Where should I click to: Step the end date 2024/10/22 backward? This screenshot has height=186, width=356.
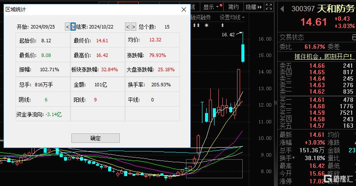[128, 27]
